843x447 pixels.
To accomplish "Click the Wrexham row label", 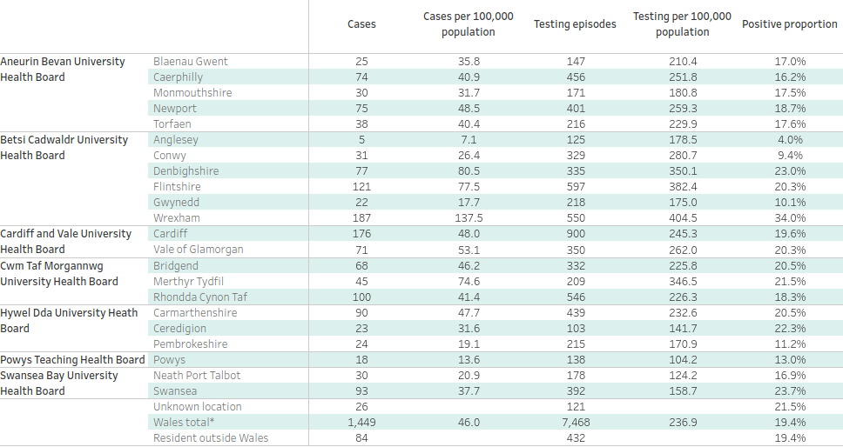I will coord(177,218).
